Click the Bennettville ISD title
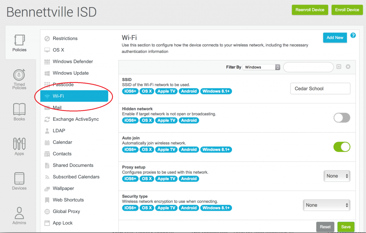This screenshot has height=233, width=366. (x=51, y=12)
